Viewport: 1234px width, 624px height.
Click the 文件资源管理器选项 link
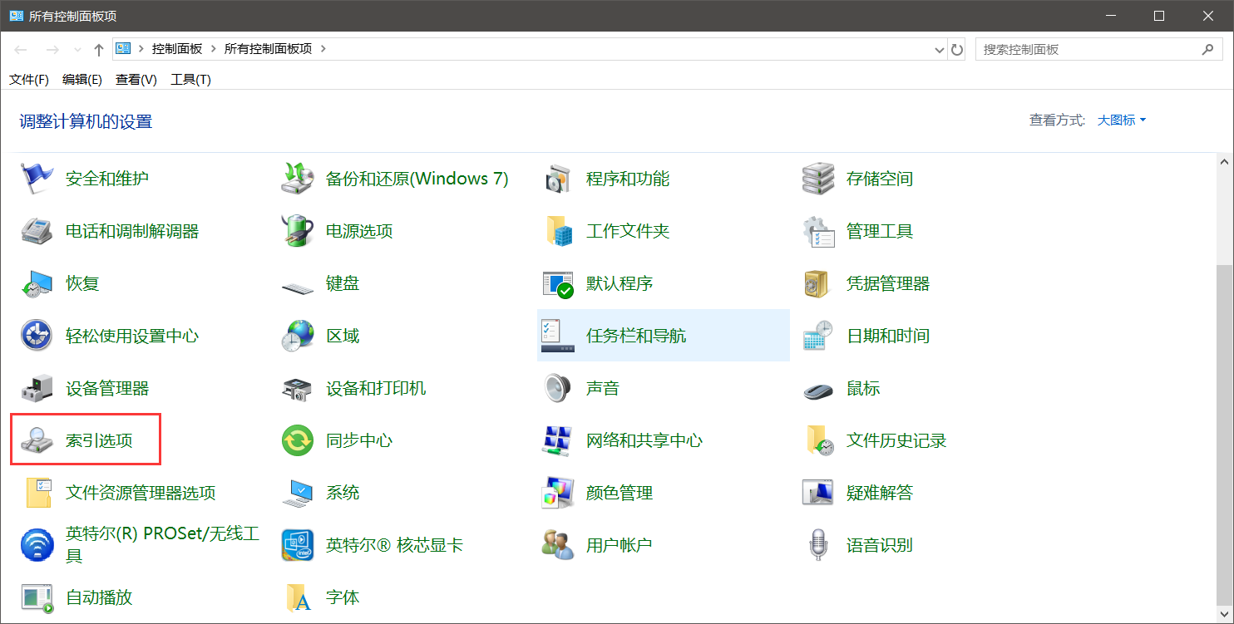tap(141, 493)
